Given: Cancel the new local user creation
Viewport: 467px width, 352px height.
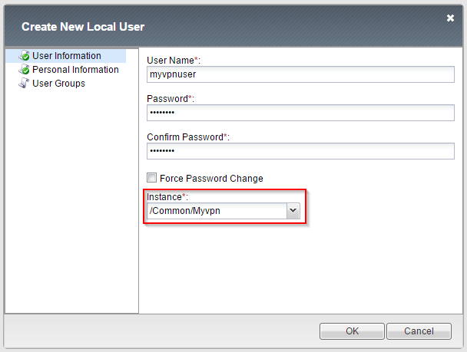Looking at the screenshot, I should 419,331.
